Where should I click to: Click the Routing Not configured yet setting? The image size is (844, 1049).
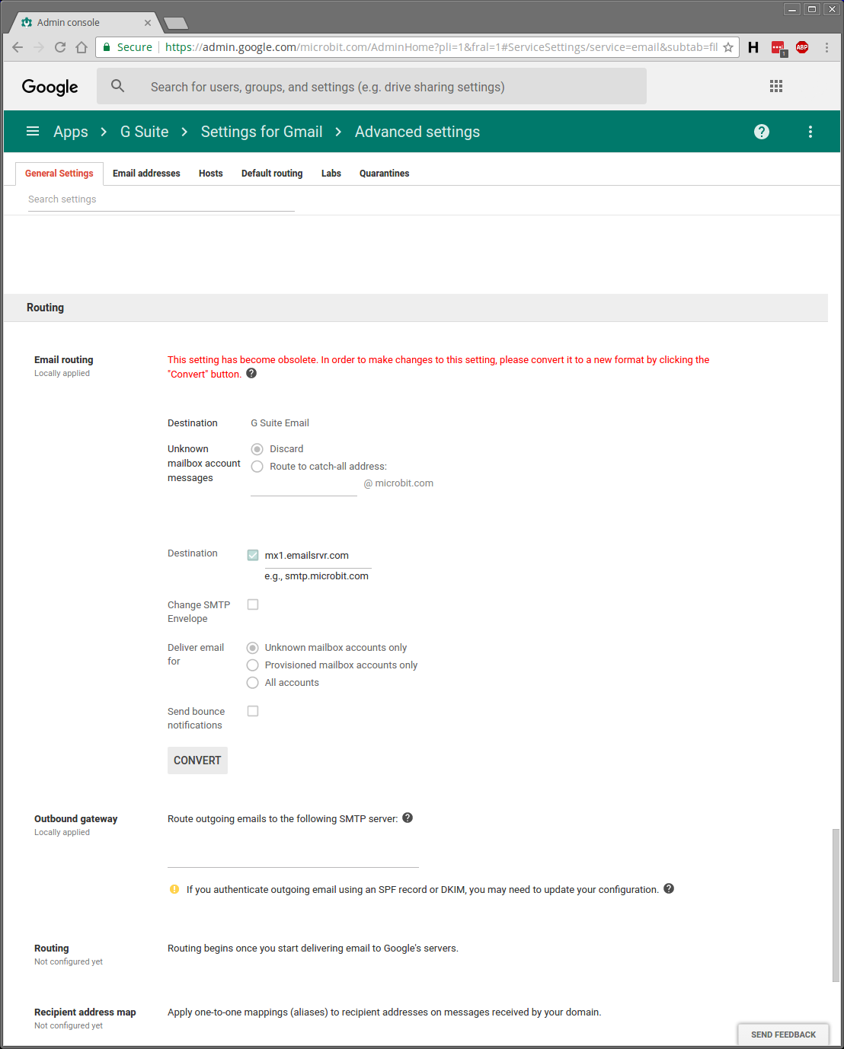pyautogui.click(x=69, y=955)
